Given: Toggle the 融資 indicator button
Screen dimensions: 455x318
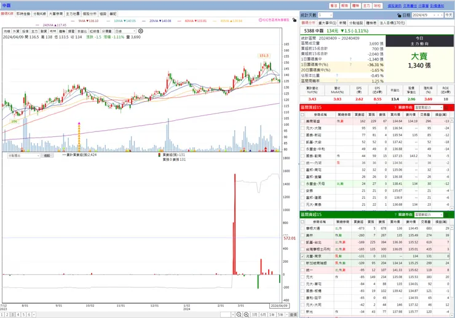Looking at the screenshot, I should coord(44,31).
